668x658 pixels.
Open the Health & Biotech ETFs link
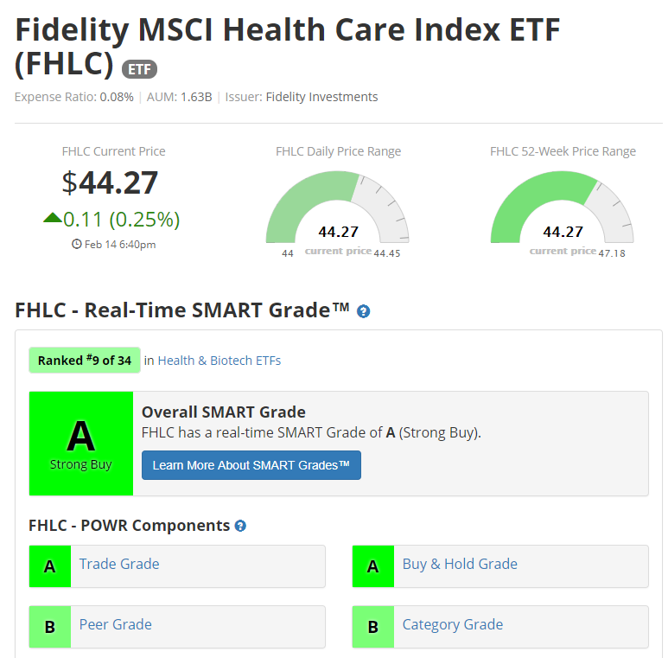pos(219,361)
